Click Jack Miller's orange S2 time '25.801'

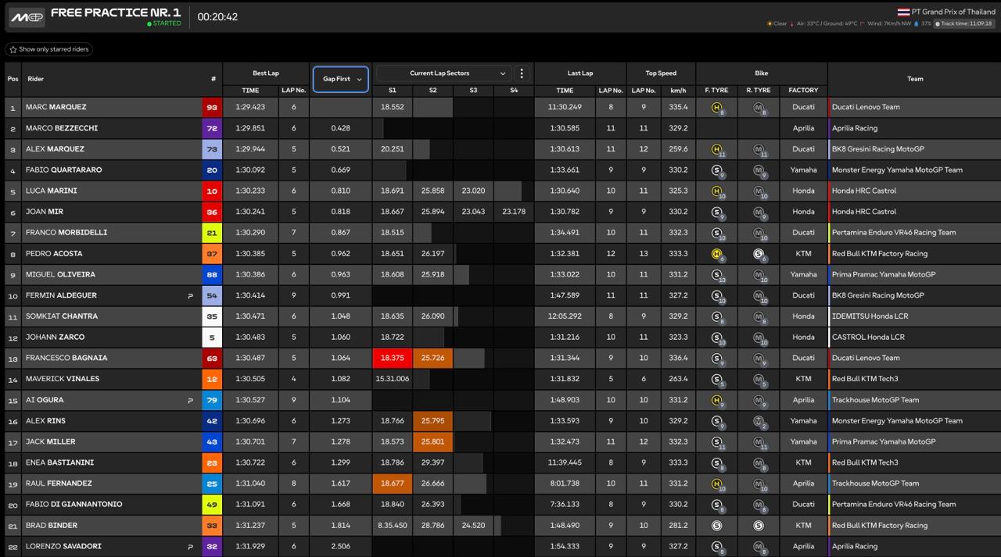point(432,442)
